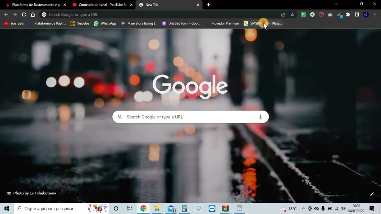The image size is (381, 214).
Task: Customize this page with the pencil icon
Action: pyautogui.click(x=372, y=194)
